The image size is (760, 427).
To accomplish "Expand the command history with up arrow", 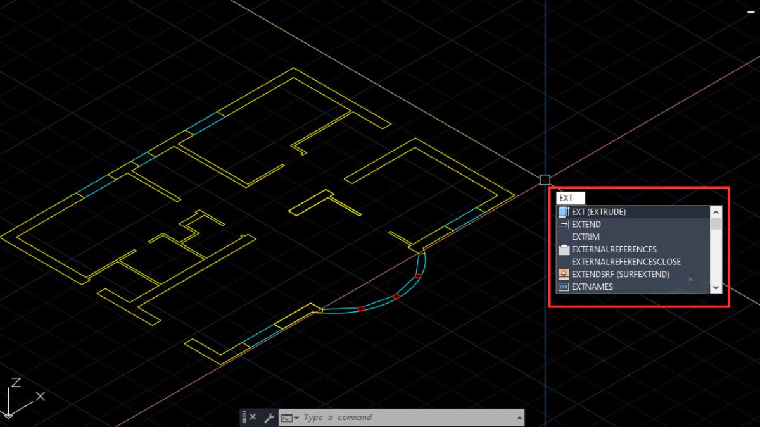I will [520, 418].
